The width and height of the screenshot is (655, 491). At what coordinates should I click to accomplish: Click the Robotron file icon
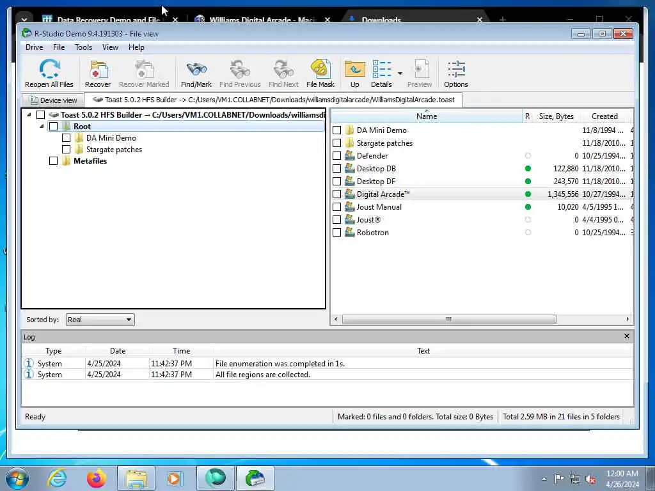tap(350, 233)
